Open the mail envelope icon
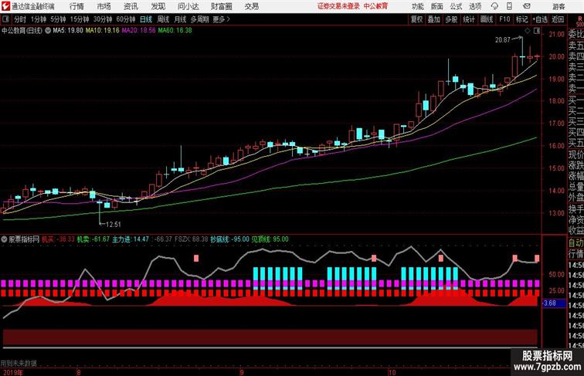 click(x=527, y=6)
